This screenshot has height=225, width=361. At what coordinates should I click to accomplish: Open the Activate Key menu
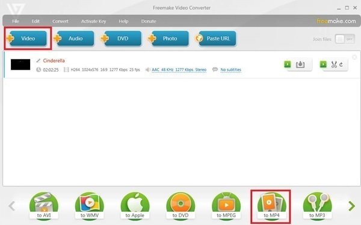point(93,21)
